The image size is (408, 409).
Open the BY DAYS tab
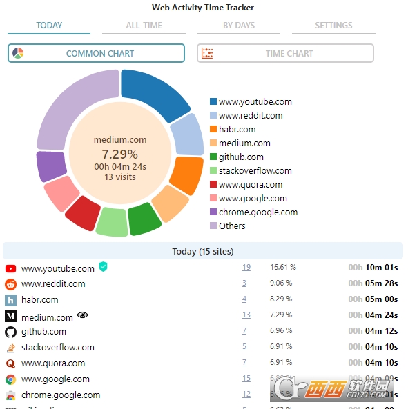tap(239, 26)
